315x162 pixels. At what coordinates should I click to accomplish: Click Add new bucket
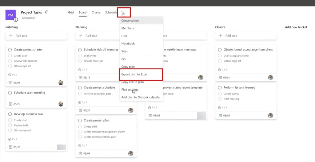pos(296,27)
